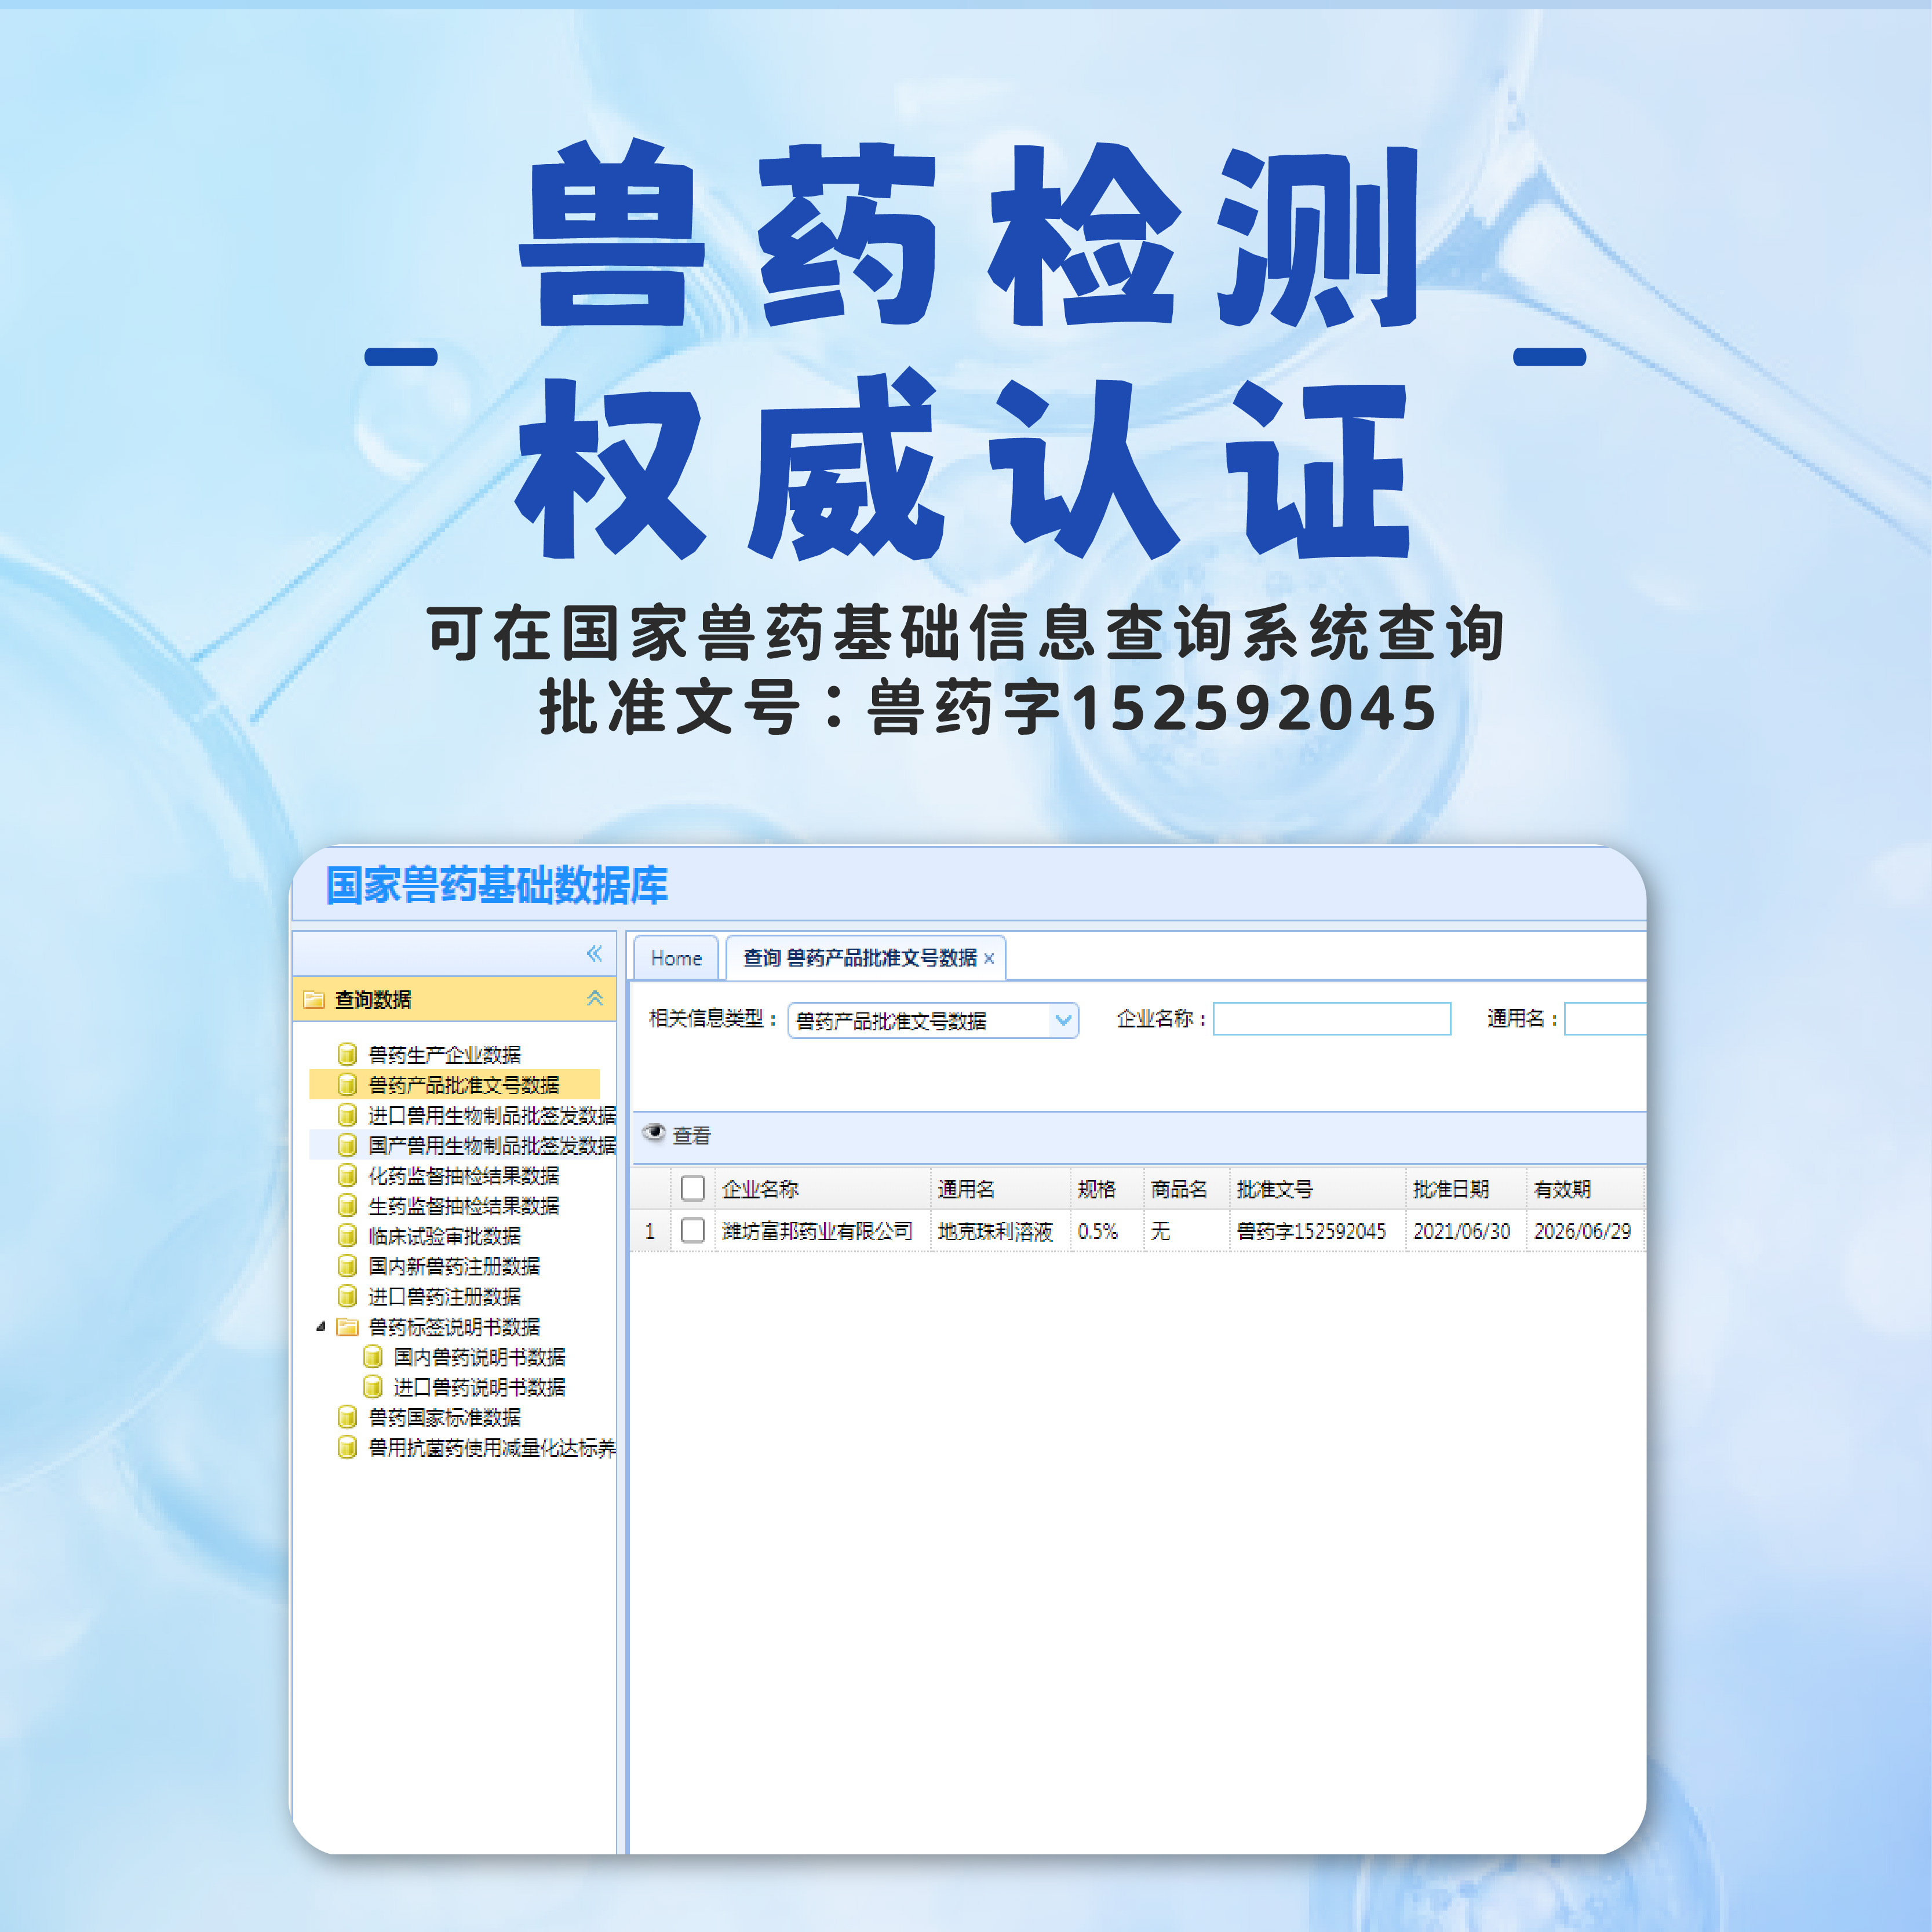Screen dimensions: 1932x1932
Task: Click cell 潍坊富邦药业有限公司
Action: [x=822, y=1230]
